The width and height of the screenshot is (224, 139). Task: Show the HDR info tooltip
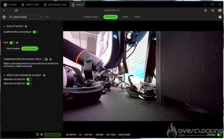coord(17,43)
